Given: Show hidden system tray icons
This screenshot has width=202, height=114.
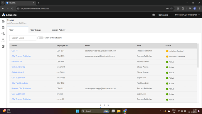Looking at the screenshot, I should 160,111.
